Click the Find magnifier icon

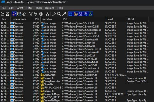[x=59, y=14]
